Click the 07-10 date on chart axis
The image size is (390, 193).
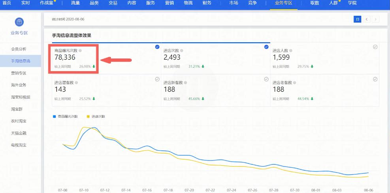pyautogui.click(x=84, y=190)
